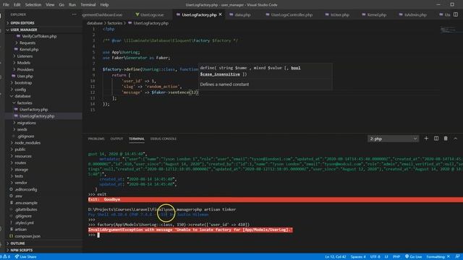Open the View menu
Viewport: 463px width, 260px height.
[x=50, y=5]
